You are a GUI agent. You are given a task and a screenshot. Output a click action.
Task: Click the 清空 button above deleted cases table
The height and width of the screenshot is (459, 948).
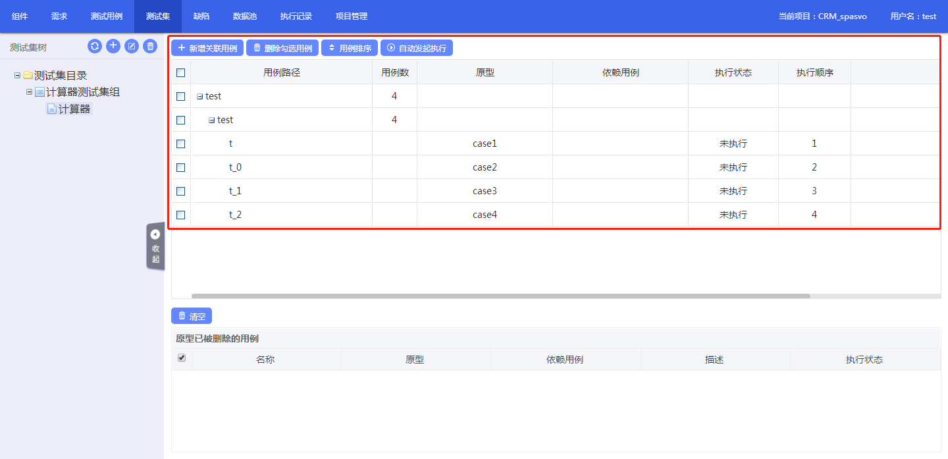coord(192,316)
